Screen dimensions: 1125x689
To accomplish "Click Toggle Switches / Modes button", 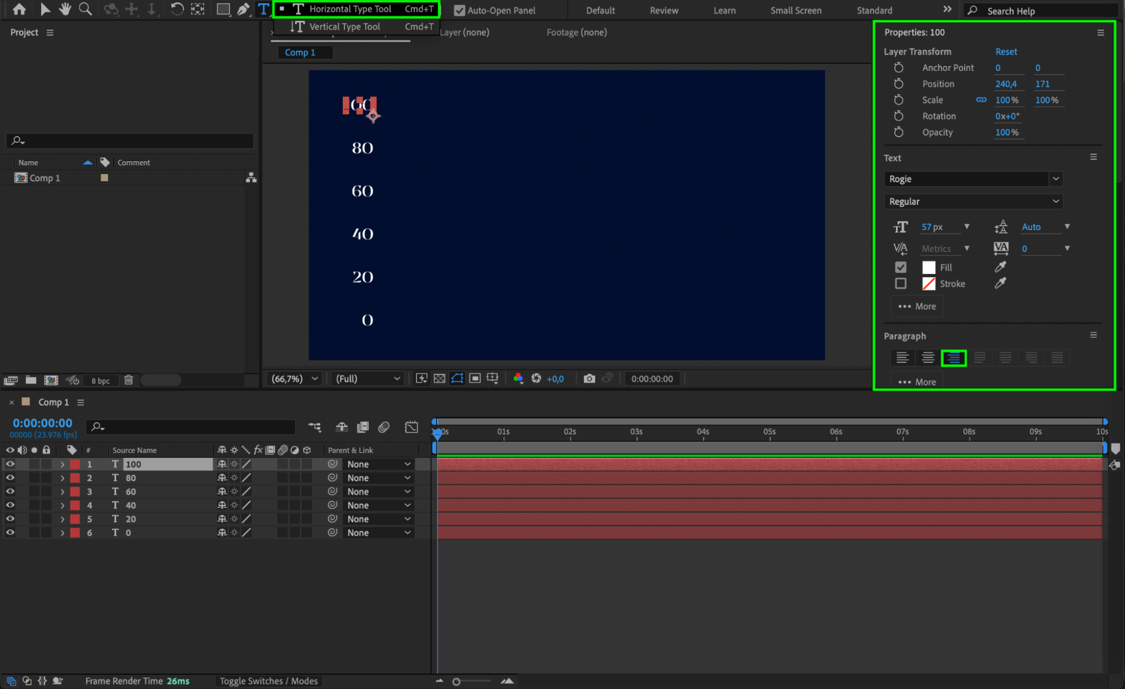I will click(268, 681).
